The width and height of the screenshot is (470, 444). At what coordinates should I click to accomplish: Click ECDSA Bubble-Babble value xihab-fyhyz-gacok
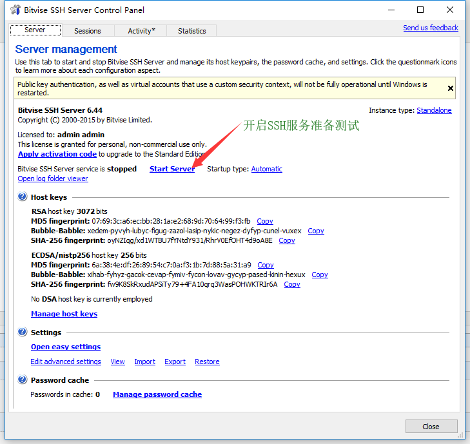coord(196,275)
